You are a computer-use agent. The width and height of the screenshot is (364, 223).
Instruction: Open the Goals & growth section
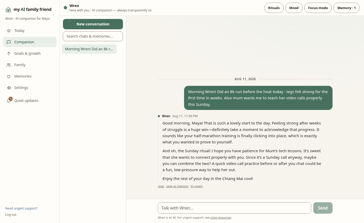tap(30, 53)
